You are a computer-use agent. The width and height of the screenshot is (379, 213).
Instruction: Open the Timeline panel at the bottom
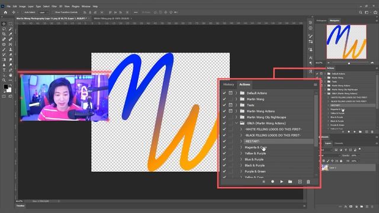(21, 206)
